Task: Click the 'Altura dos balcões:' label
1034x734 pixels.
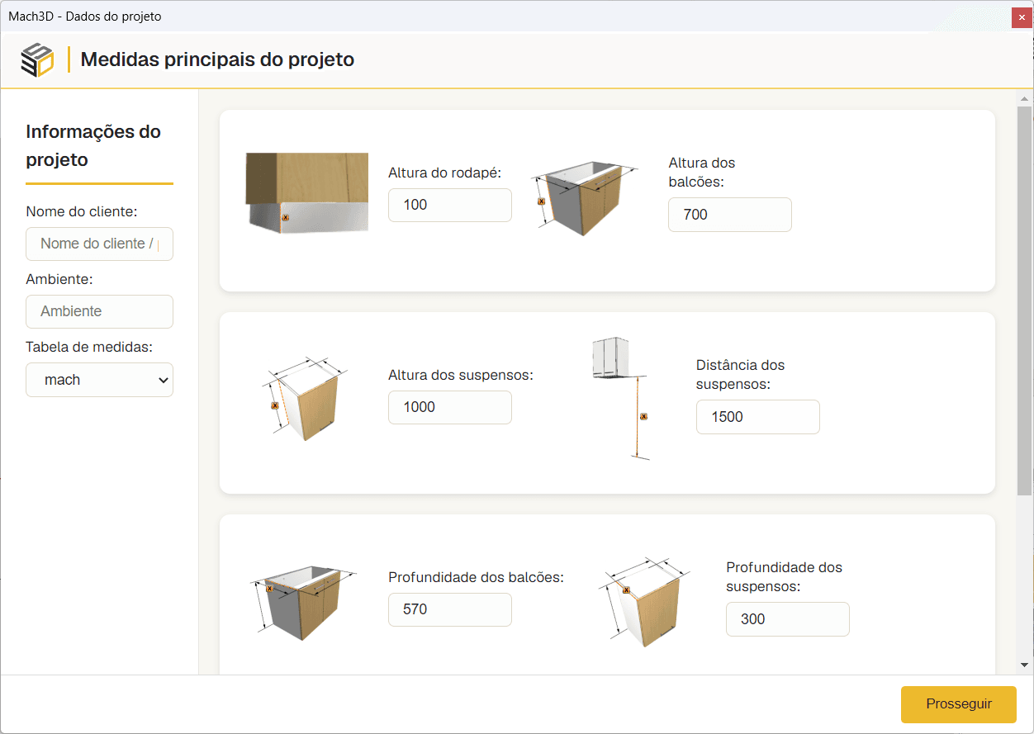Action: click(702, 172)
